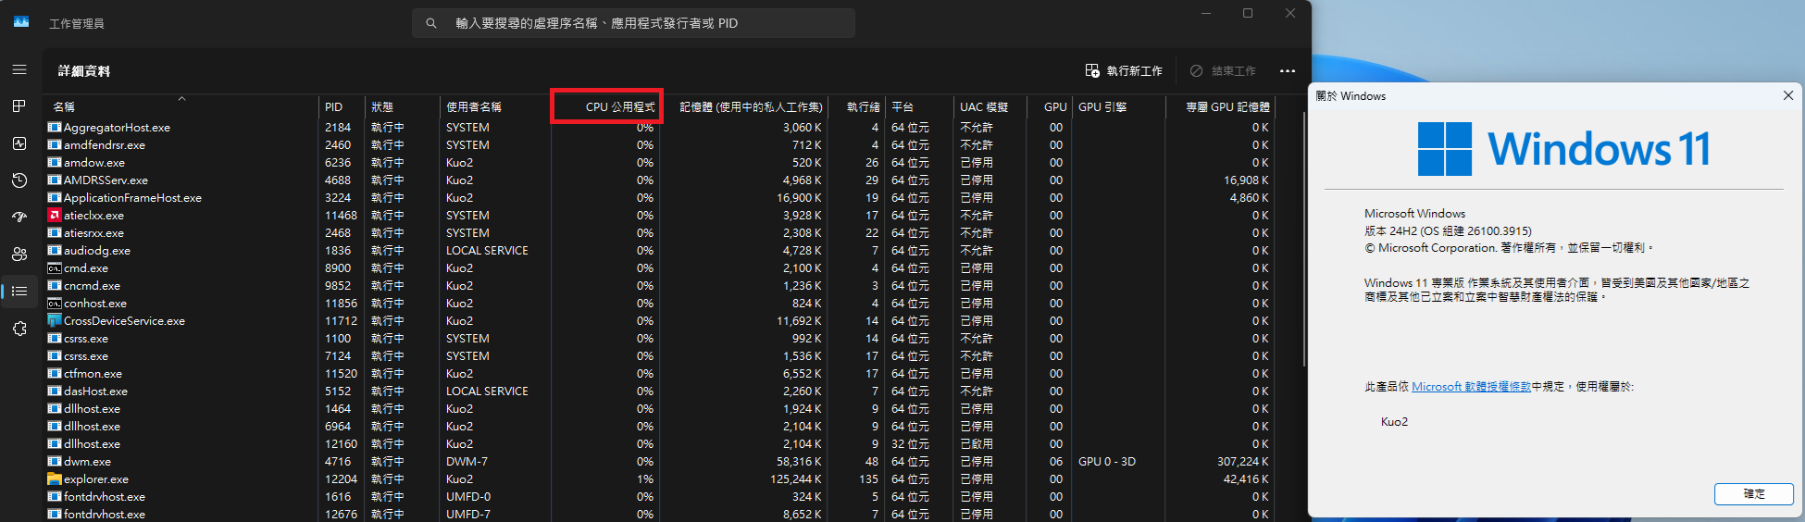Sort by the 記憶體 private working set header
The height and width of the screenshot is (522, 1805).
tap(744, 106)
